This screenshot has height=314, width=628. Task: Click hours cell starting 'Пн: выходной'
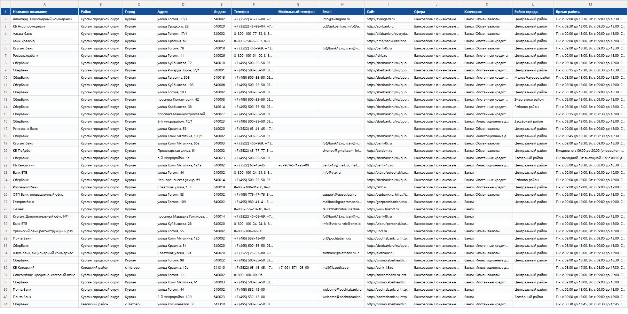click(590, 158)
